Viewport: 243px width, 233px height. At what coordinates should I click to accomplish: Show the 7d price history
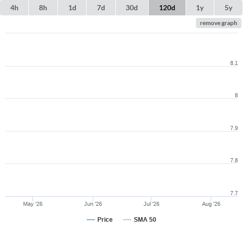(101, 8)
